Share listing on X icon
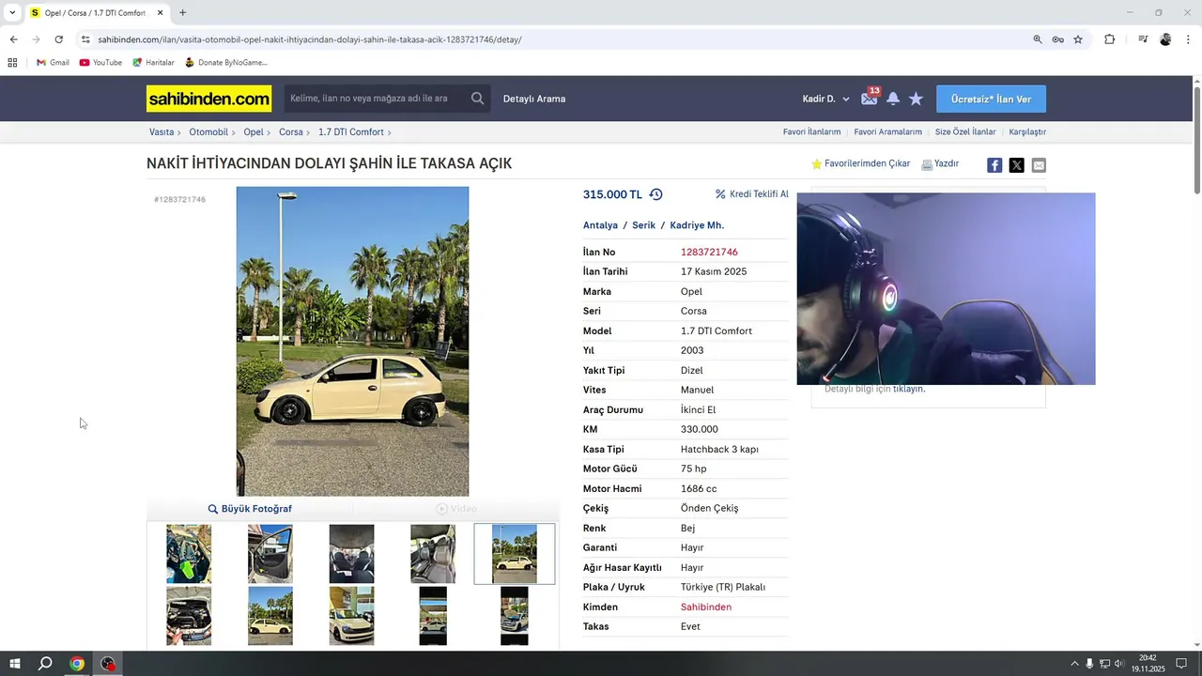The height and width of the screenshot is (676, 1202). [1016, 165]
